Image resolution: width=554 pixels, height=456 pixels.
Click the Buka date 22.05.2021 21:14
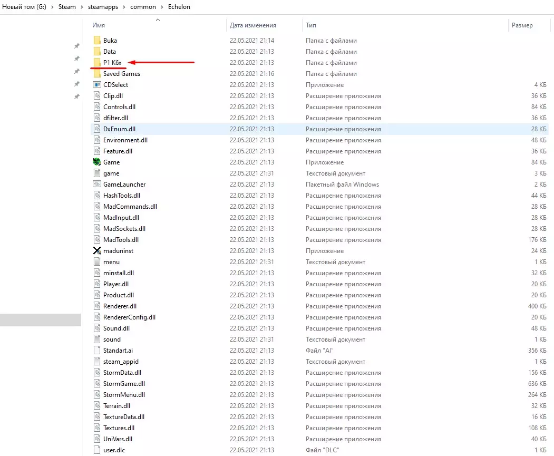coord(252,40)
